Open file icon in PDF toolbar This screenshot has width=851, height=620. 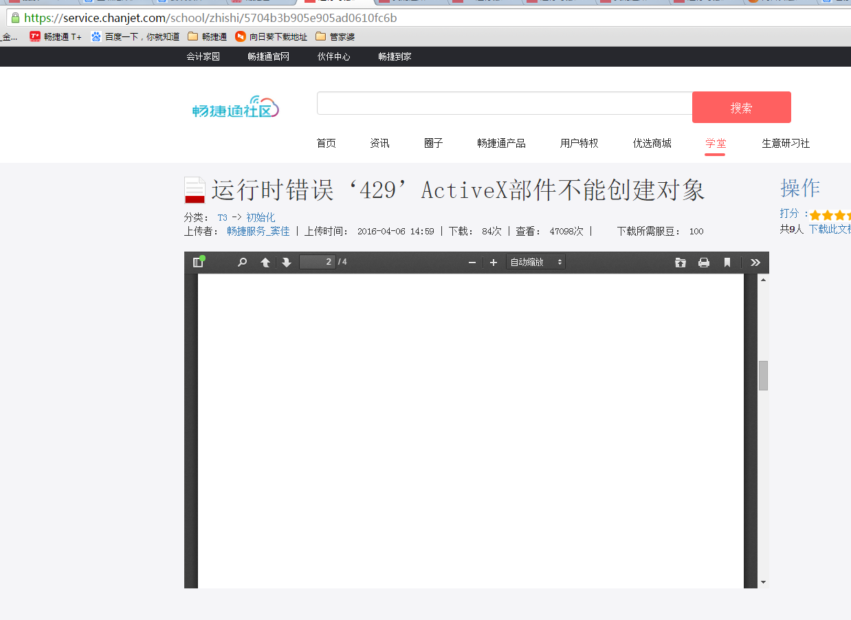[x=681, y=262]
